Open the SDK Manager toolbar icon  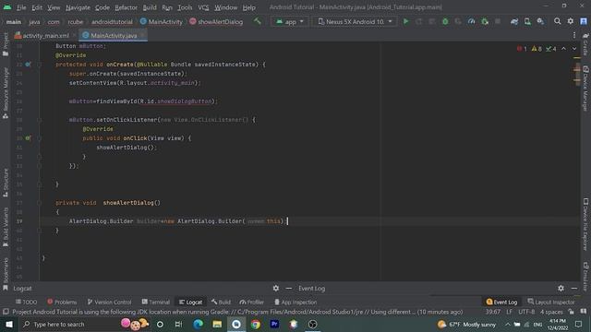(x=540, y=21)
